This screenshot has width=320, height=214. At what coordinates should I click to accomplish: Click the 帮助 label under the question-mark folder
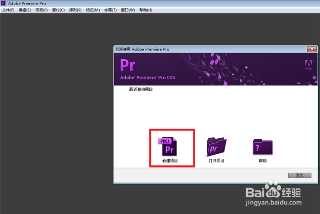click(263, 161)
